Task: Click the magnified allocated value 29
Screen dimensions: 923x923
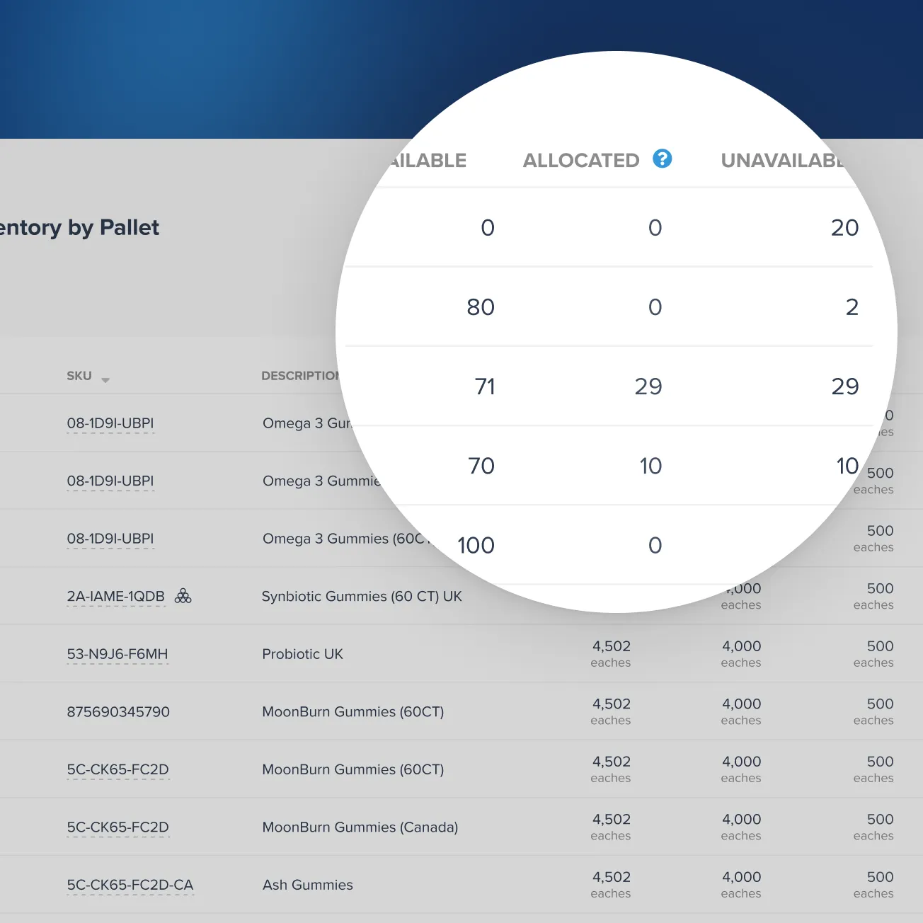Action: (x=648, y=386)
